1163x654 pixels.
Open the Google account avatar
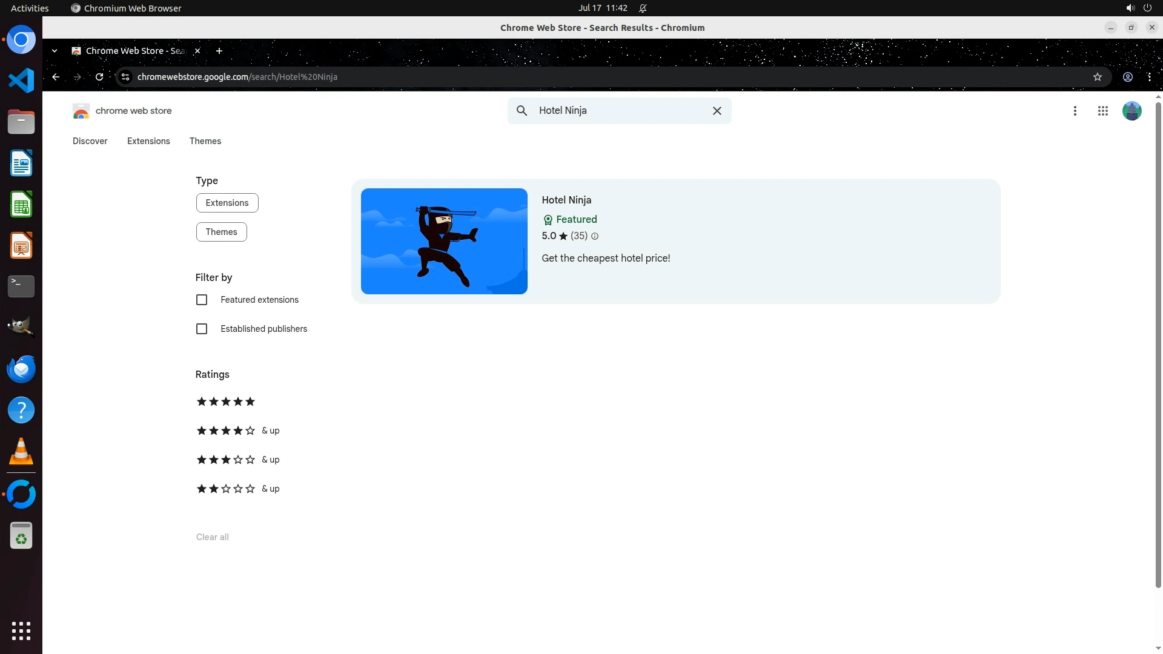1132,111
